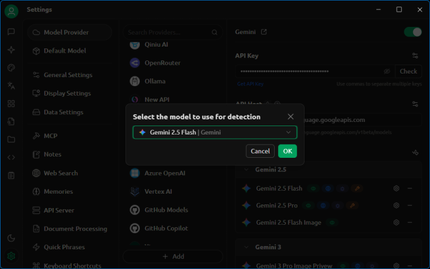Confirm the model selection with OK
This screenshot has height=269, width=430.
click(287, 151)
